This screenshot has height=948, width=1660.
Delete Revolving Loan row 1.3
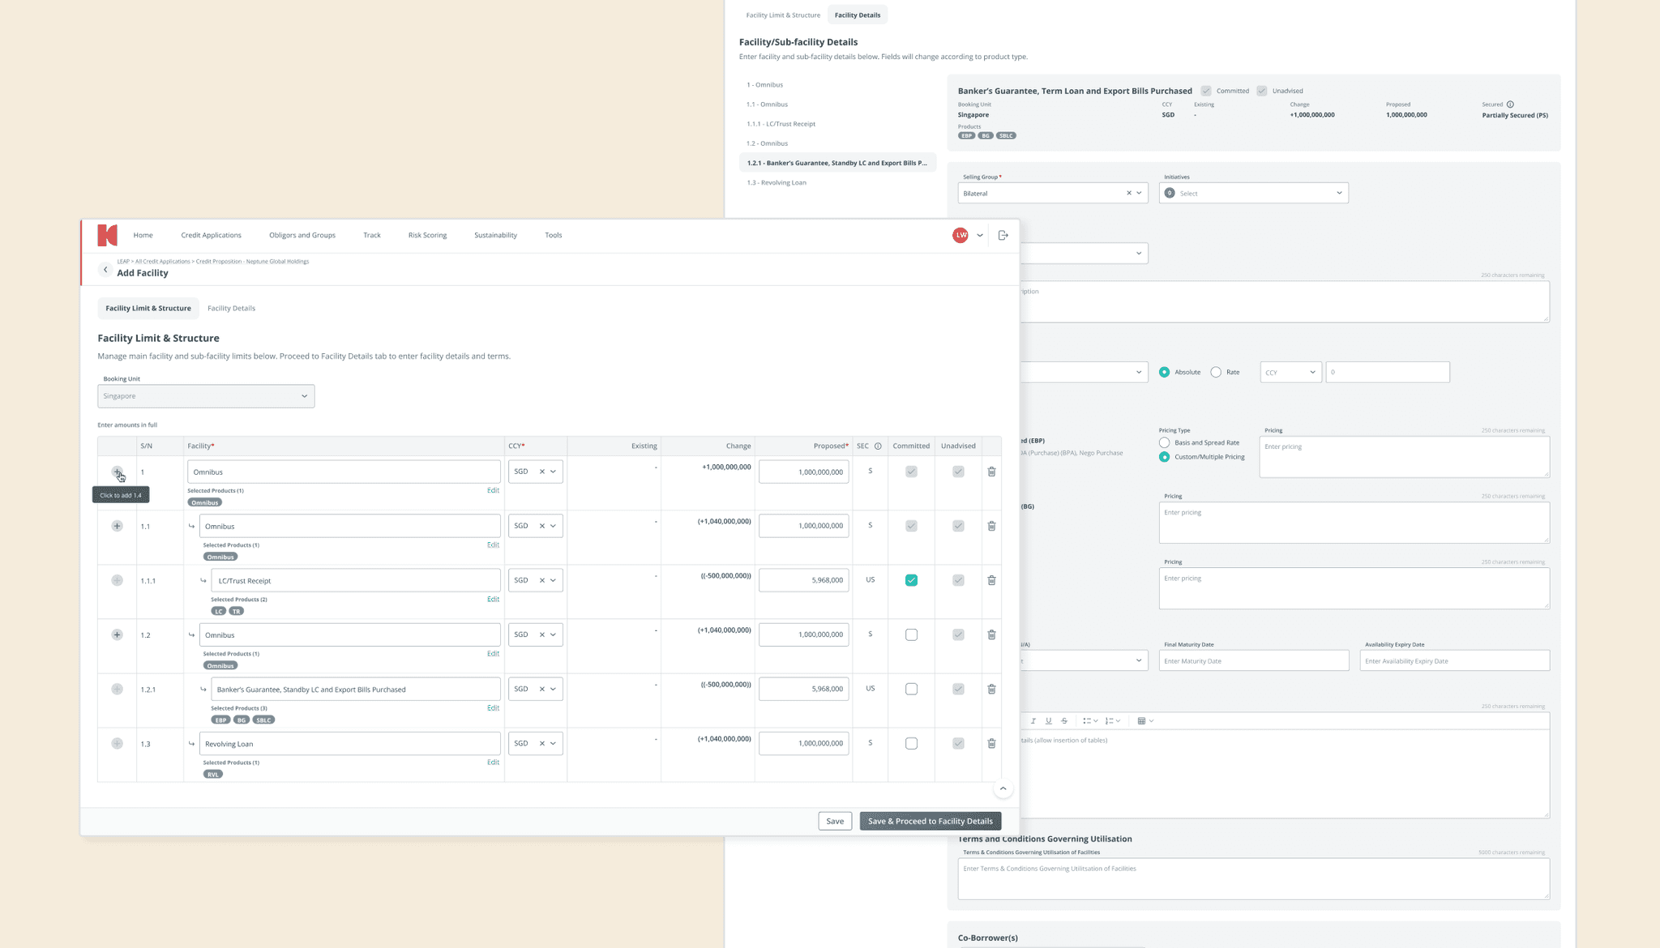coord(991,743)
